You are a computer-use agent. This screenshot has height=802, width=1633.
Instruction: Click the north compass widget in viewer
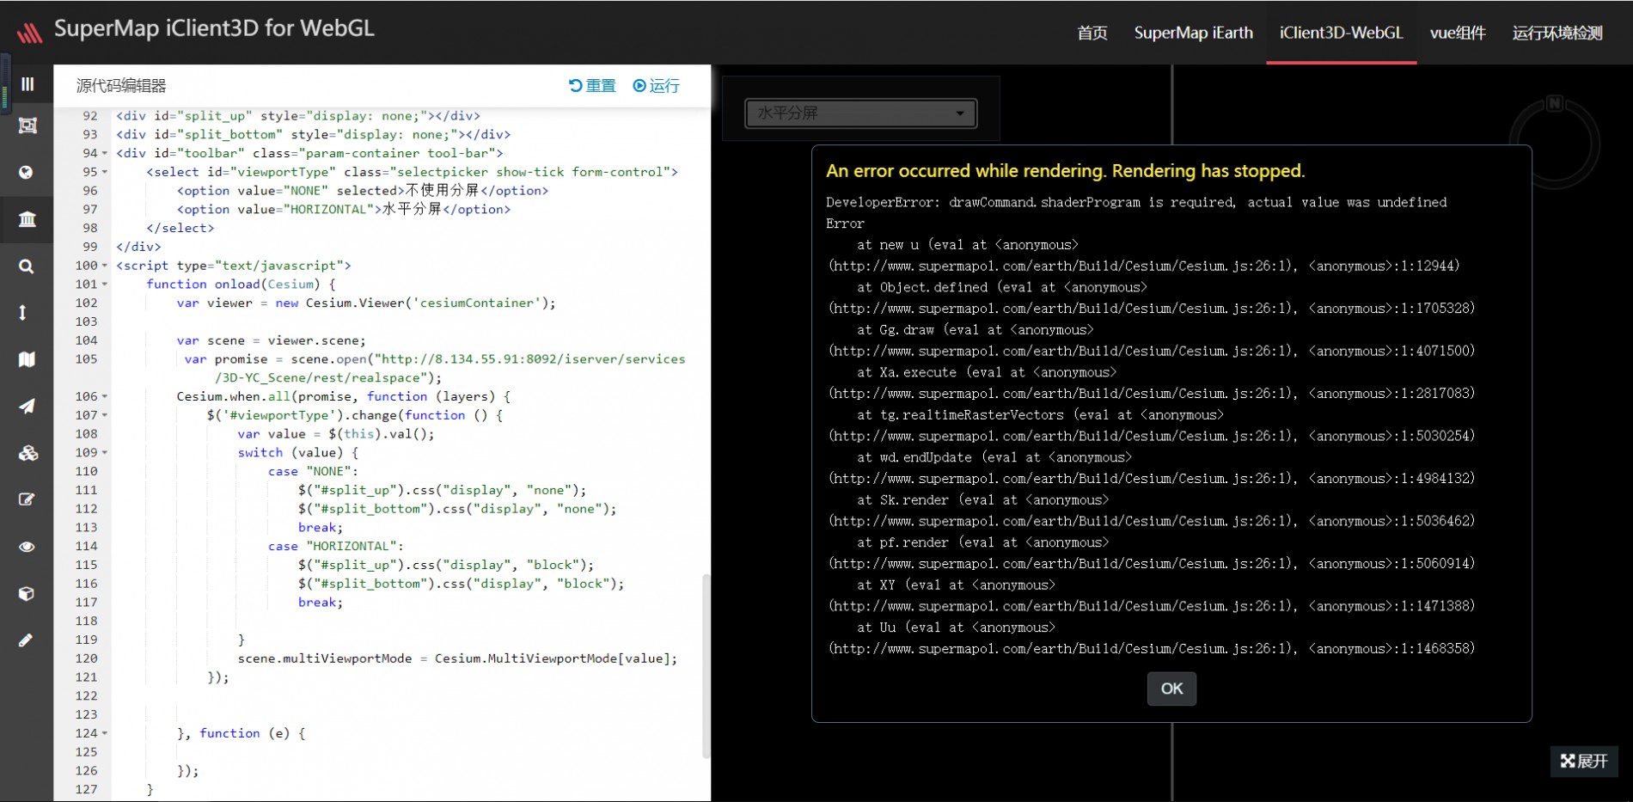(x=1555, y=142)
